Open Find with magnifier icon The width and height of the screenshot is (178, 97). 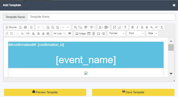click(x=75, y=27)
